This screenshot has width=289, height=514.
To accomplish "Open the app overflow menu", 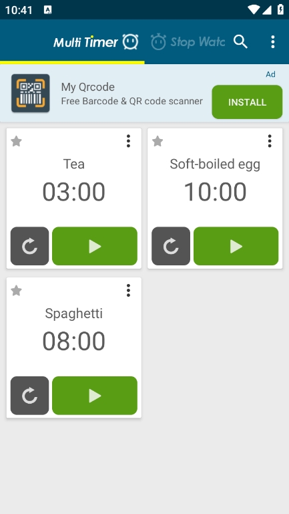I will point(272,42).
